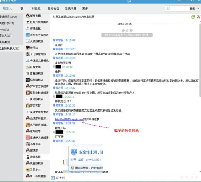Expand 陌生人(20) group

(x=12, y=36)
